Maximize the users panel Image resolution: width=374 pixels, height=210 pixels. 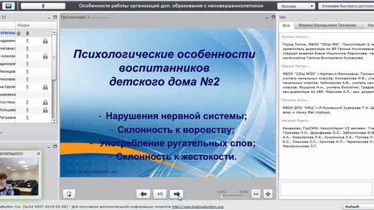56,17
